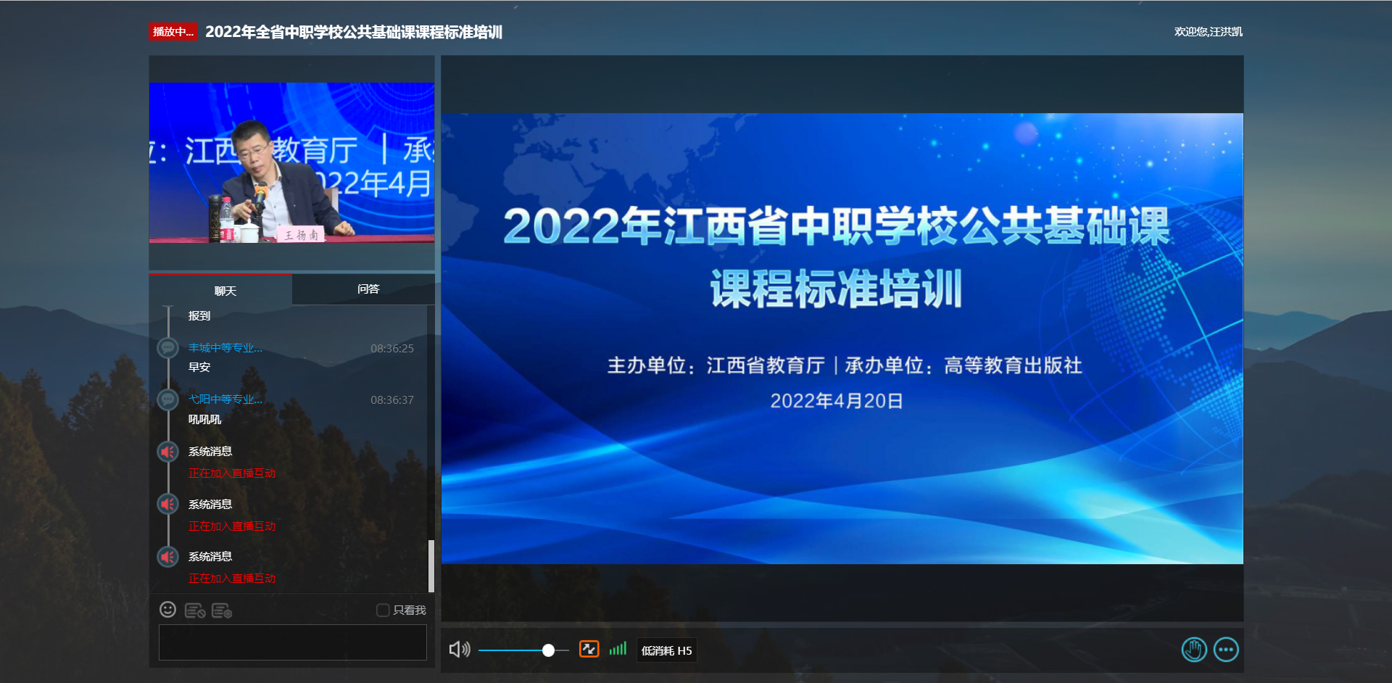The image size is (1392, 683).
Task: Click the username 弋阳中等专业... in chat
Action: click(225, 400)
